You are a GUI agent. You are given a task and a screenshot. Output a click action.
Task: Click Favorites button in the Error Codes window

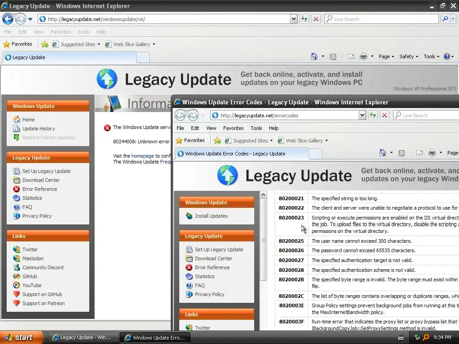(x=190, y=141)
